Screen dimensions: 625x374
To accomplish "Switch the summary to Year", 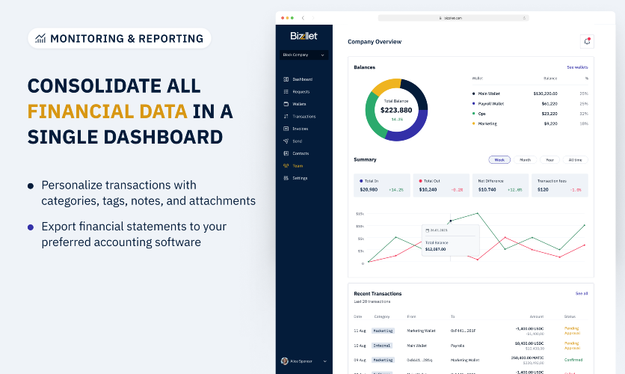I will coord(549,160).
